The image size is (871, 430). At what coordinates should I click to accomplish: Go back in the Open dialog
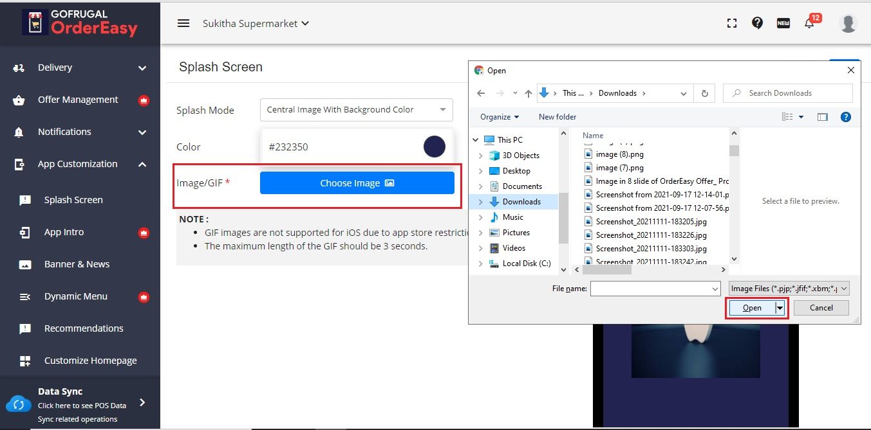coord(481,93)
